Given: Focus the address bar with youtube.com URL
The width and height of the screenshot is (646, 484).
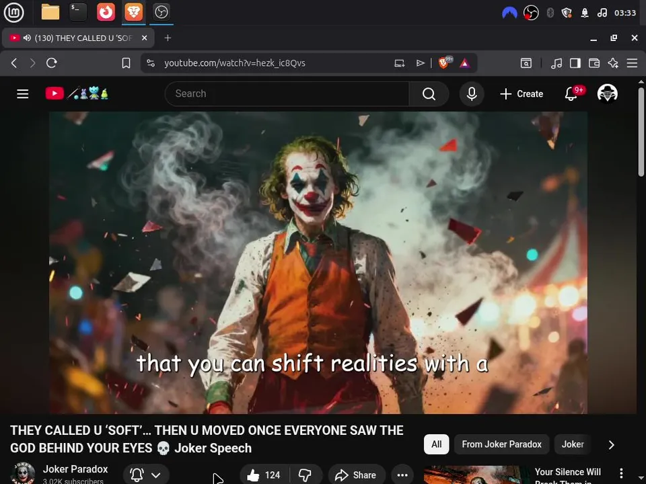Looking at the screenshot, I should (235, 63).
